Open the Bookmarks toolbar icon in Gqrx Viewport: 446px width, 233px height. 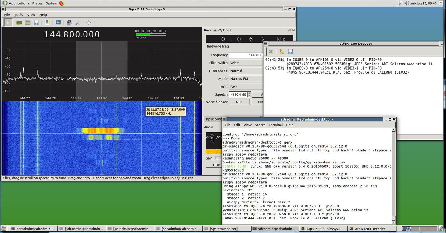click(x=47, y=22)
